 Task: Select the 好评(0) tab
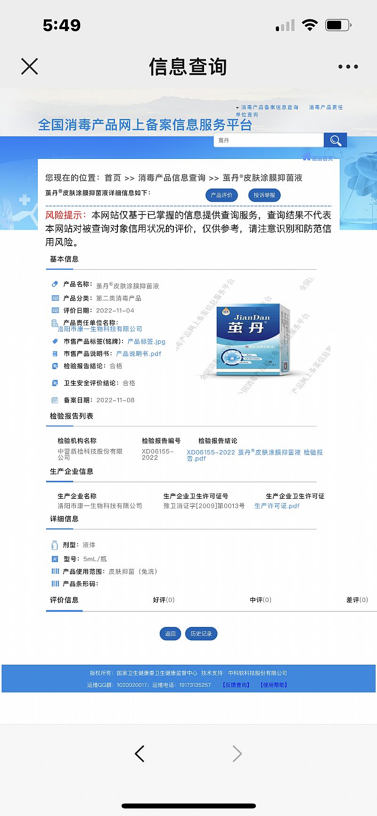tap(164, 600)
